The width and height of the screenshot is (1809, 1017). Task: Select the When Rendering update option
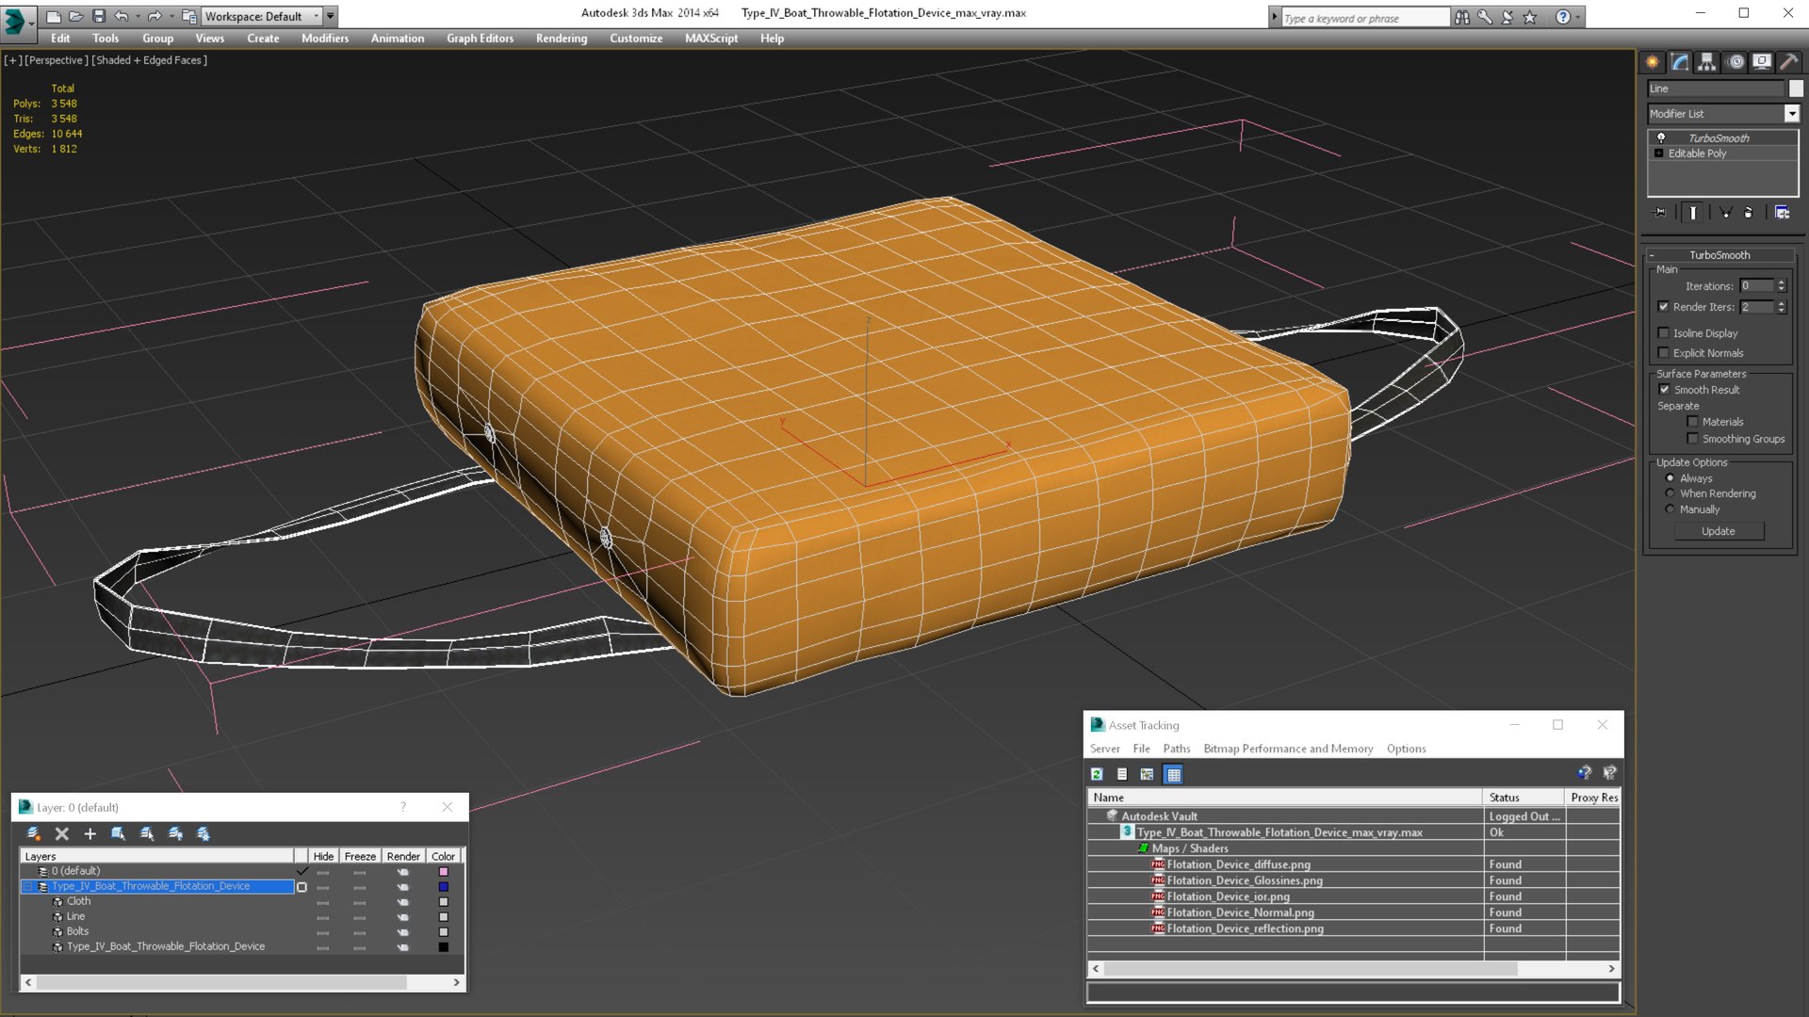(1670, 493)
